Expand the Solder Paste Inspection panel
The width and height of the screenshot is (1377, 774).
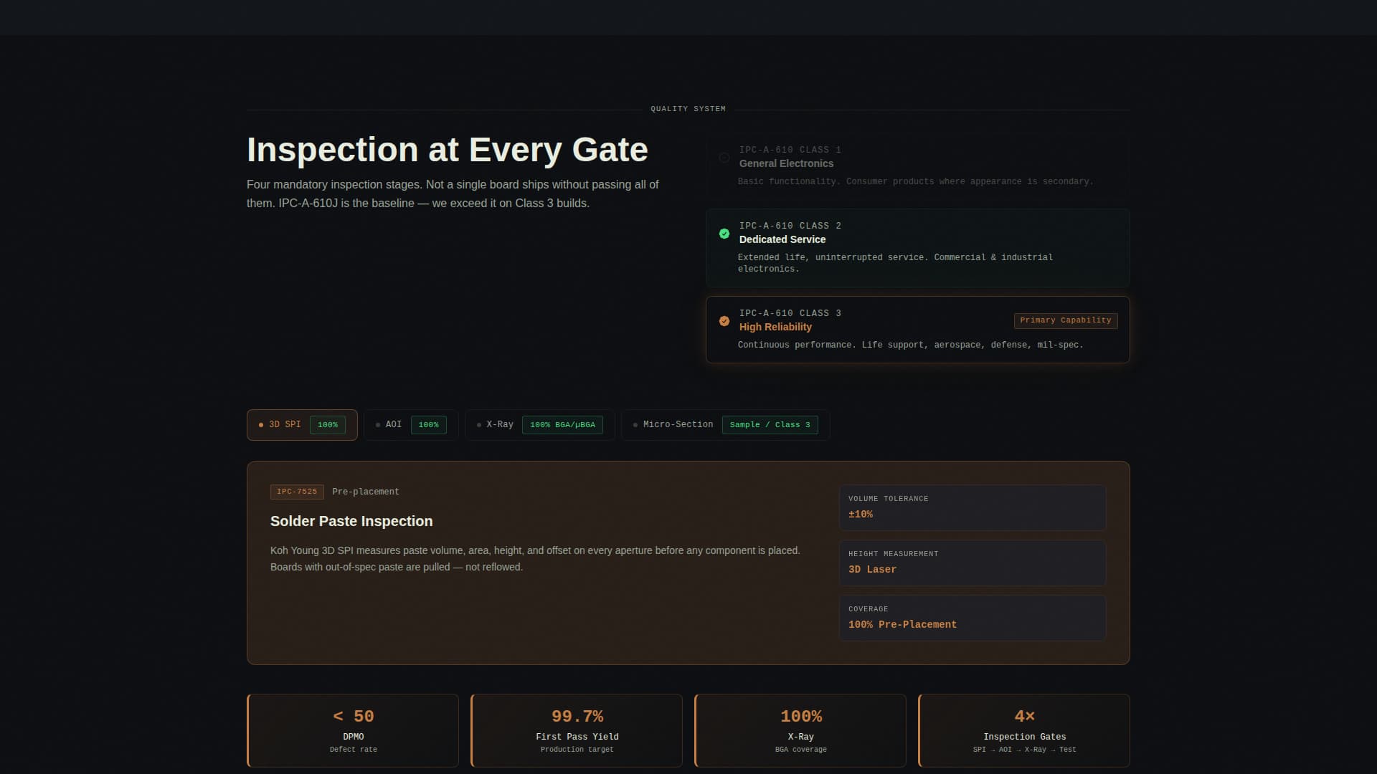pos(688,563)
